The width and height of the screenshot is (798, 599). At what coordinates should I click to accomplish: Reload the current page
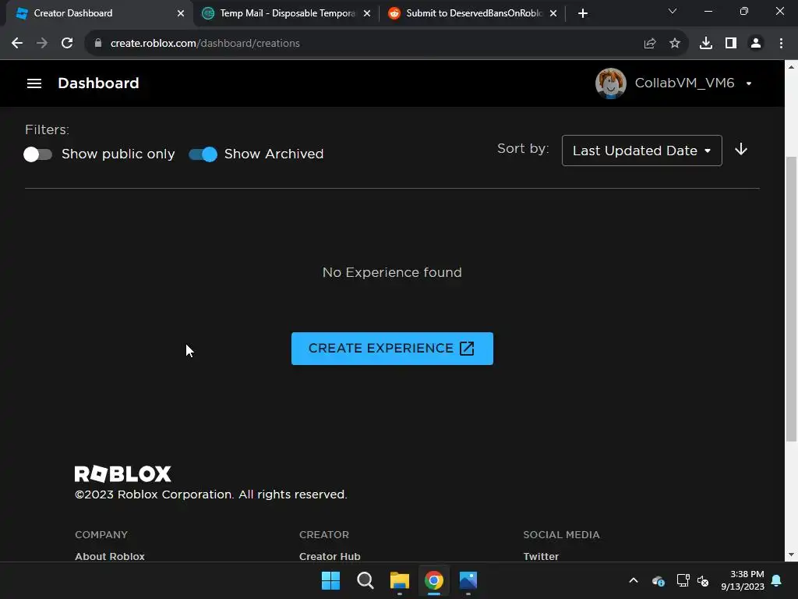click(x=67, y=44)
